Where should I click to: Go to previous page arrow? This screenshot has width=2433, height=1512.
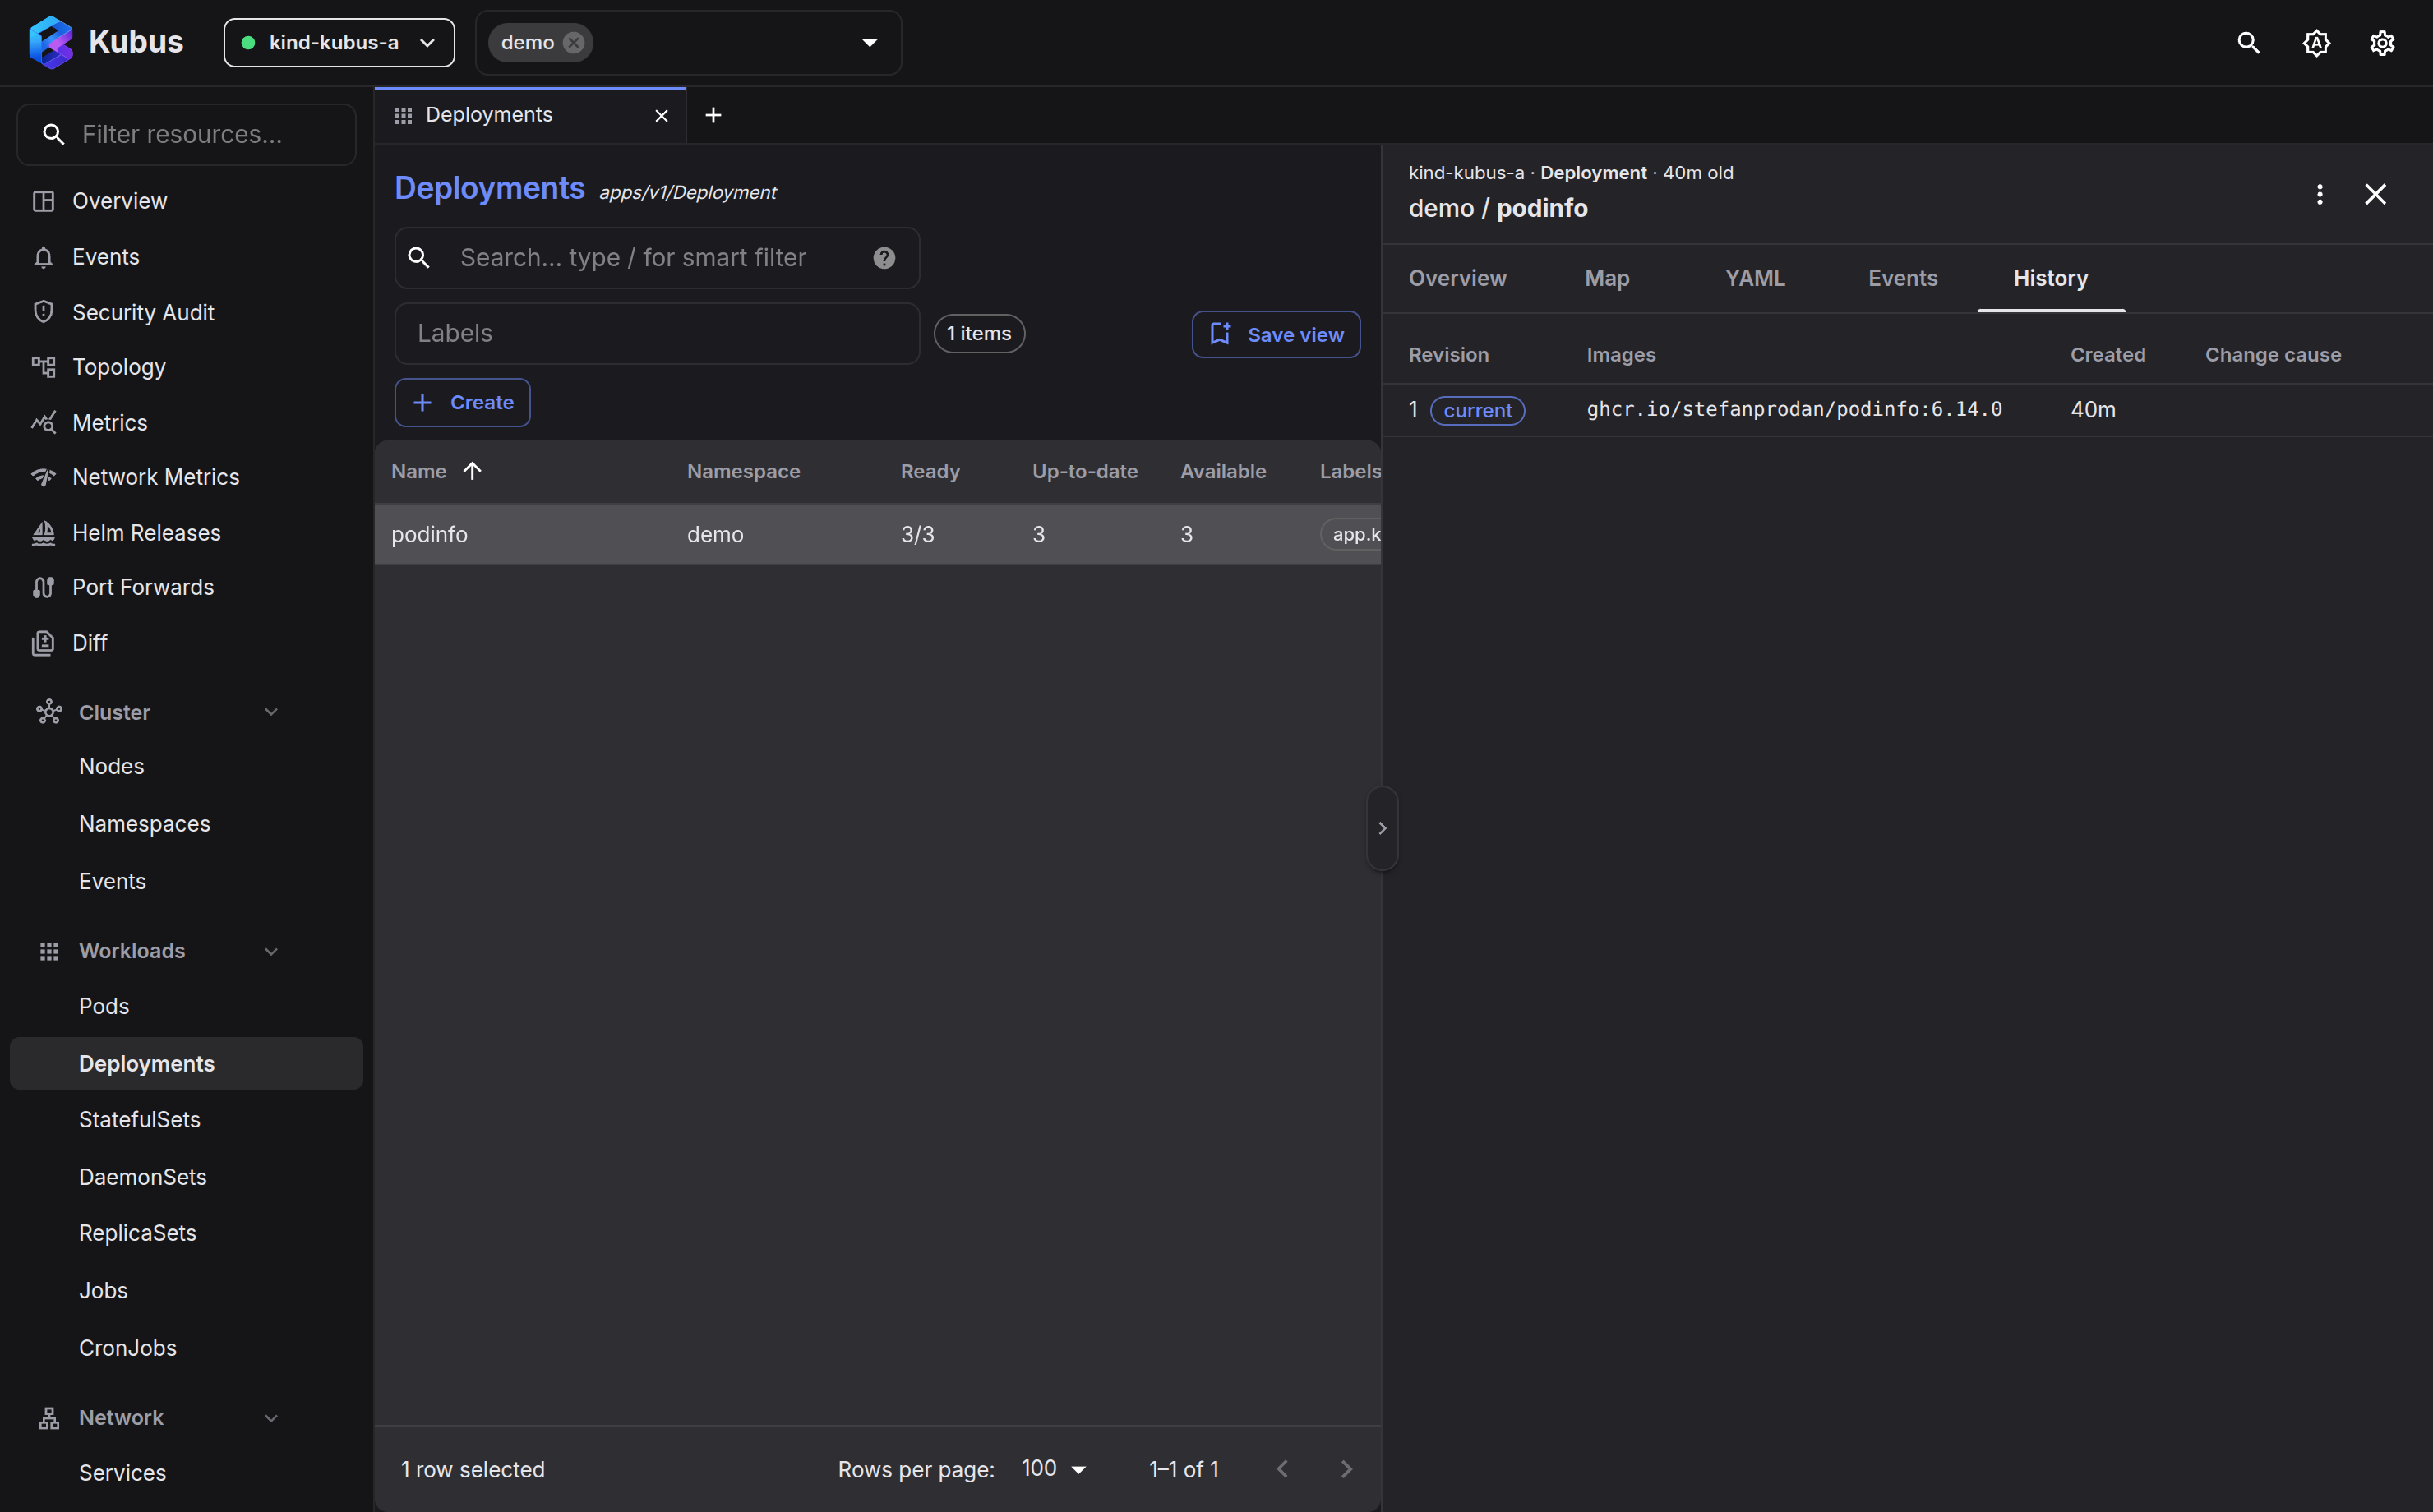click(x=1282, y=1469)
